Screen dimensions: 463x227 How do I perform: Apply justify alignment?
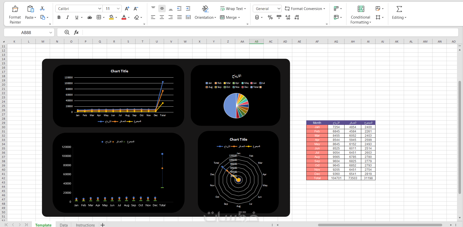179,17
